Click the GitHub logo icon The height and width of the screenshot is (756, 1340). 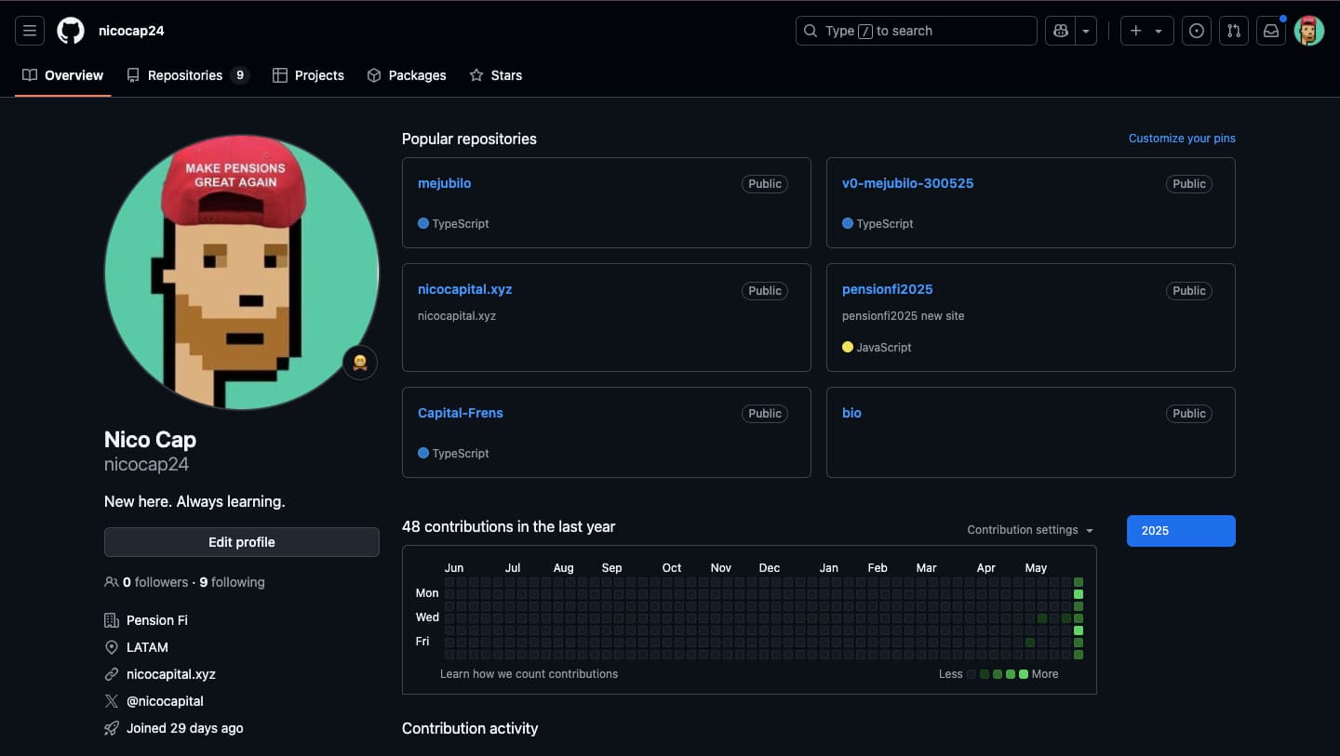pos(71,31)
